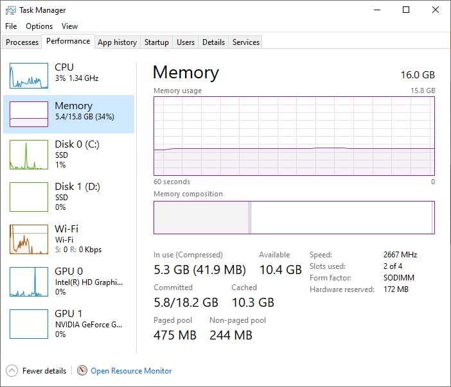The height and width of the screenshot is (387, 451).
Task: Click the Disk 0 (C:) graph thumbnail
Action: click(29, 155)
